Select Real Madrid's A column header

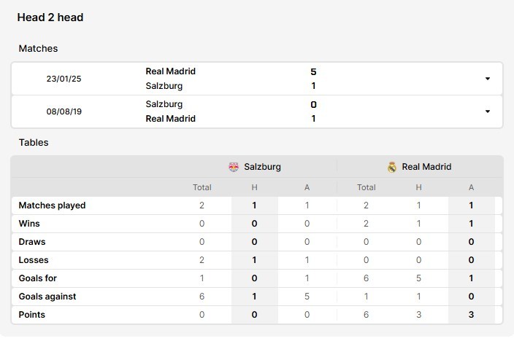471,187
